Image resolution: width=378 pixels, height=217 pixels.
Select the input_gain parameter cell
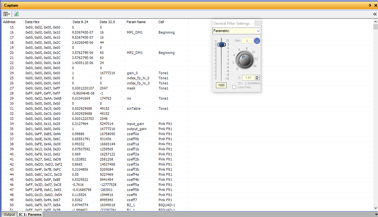pos(135,124)
